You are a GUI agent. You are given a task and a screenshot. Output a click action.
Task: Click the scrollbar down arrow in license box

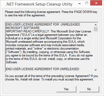95,70
